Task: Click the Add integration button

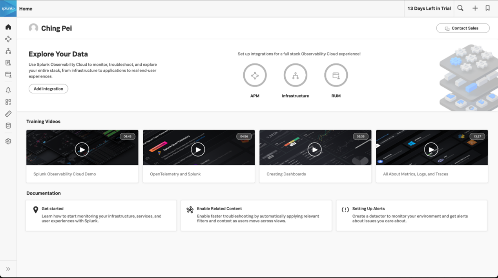Action: click(48, 89)
